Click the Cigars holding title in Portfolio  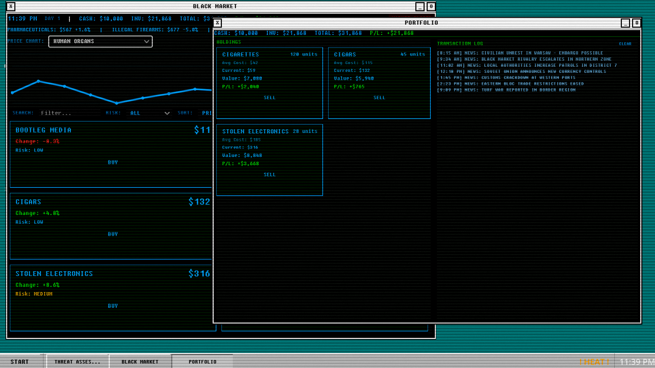(x=345, y=55)
